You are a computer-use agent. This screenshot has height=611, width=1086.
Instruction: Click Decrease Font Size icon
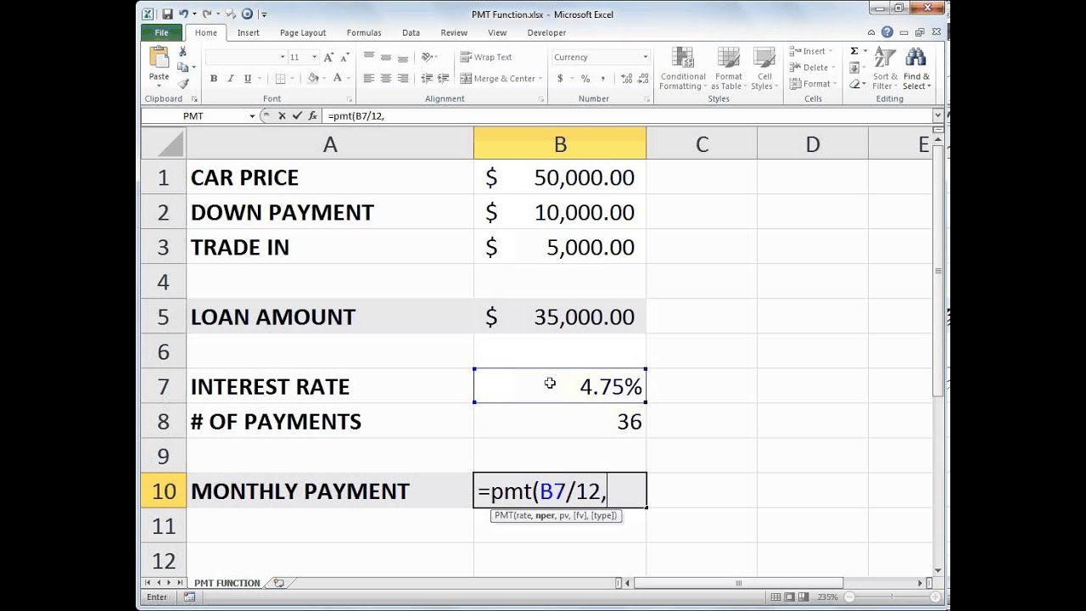coord(344,57)
